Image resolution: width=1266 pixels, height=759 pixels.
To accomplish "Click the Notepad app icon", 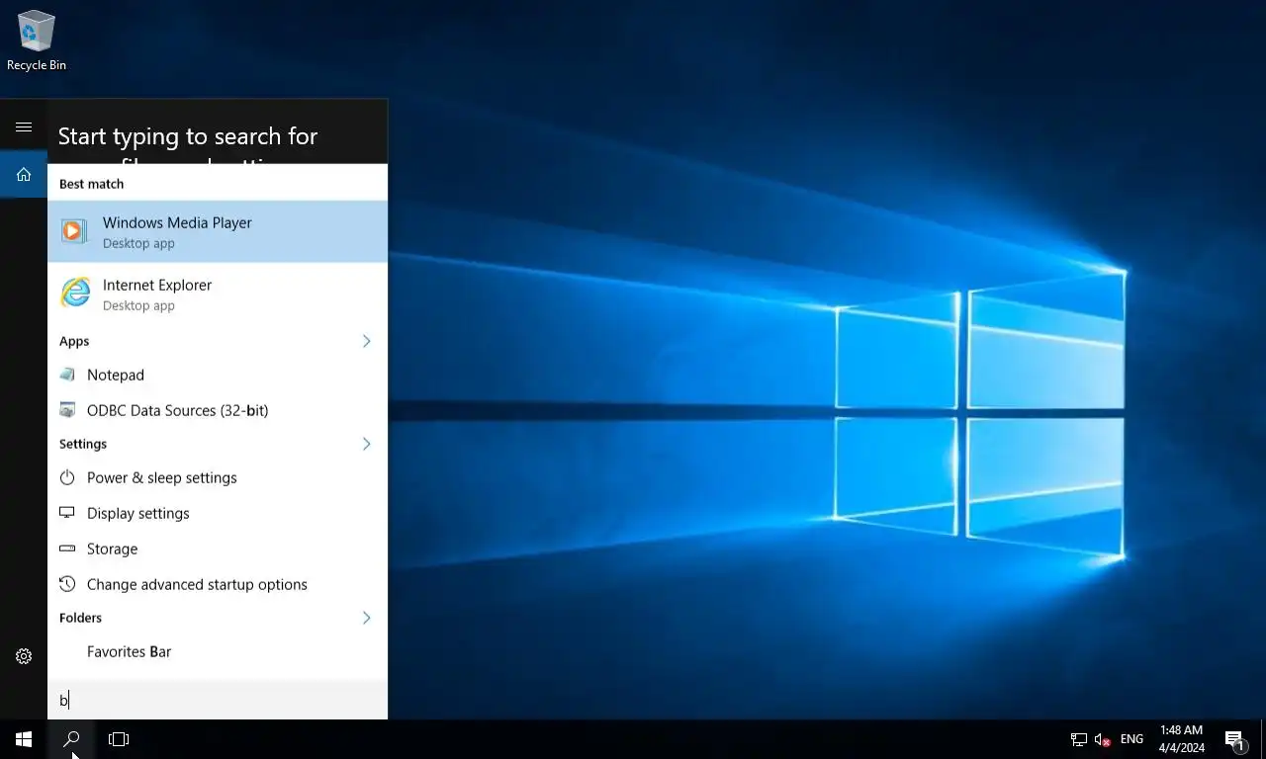I will point(67,375).
